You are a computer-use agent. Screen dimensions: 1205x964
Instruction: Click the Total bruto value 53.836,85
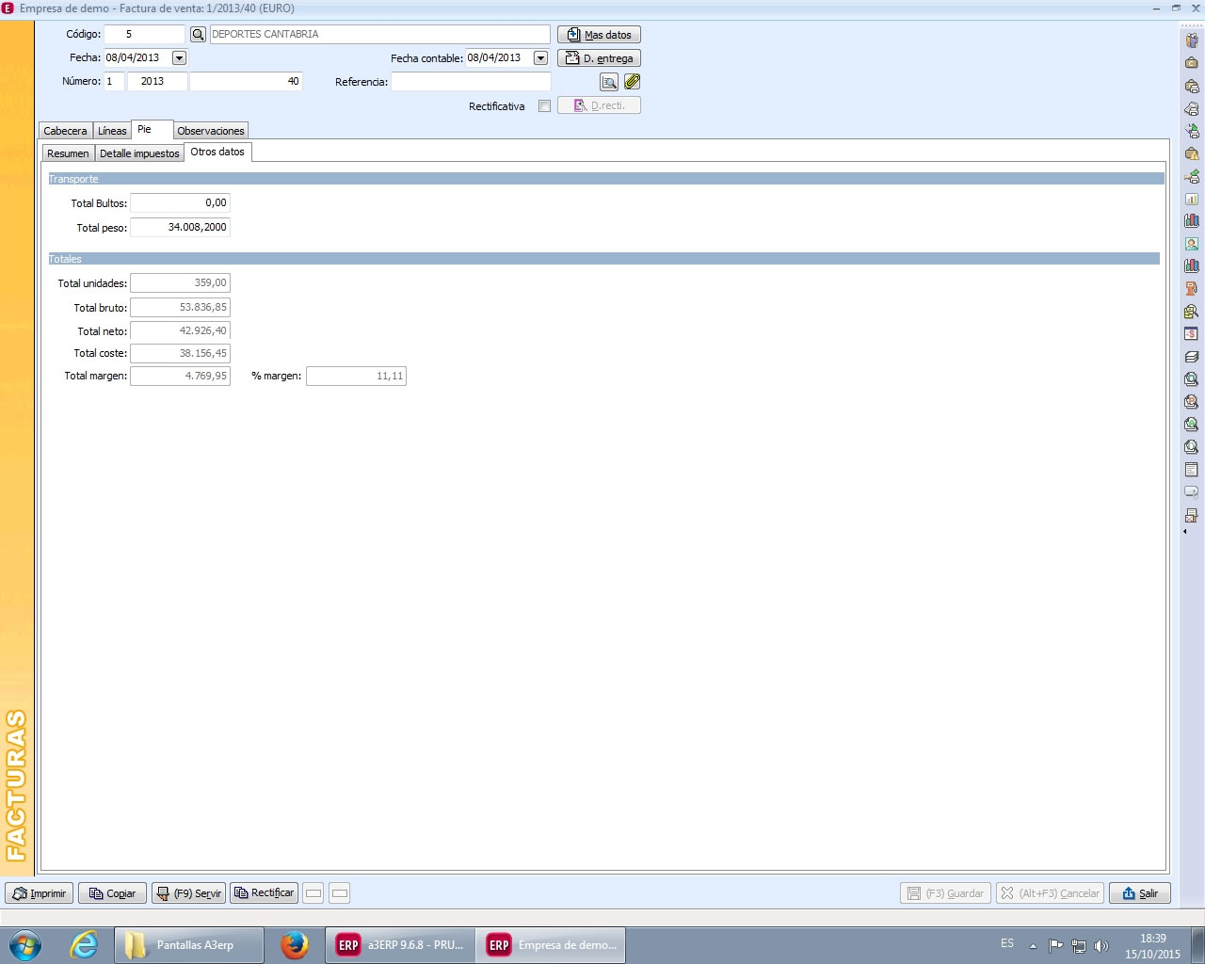click(180, 308)
